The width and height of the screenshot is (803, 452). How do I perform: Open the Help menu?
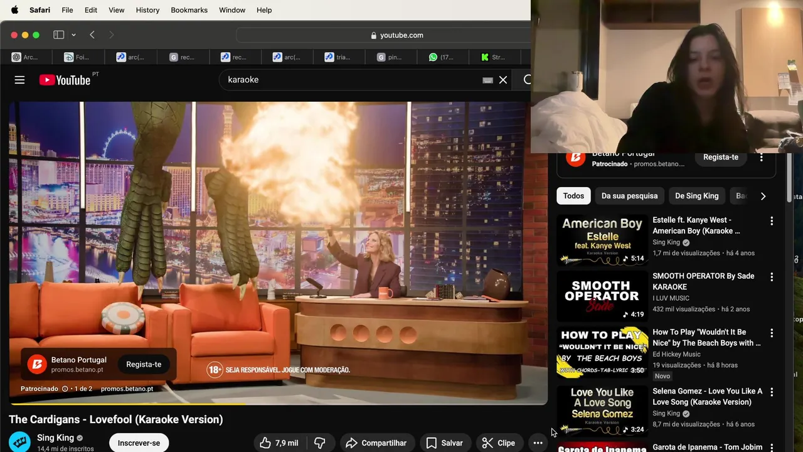264,10
